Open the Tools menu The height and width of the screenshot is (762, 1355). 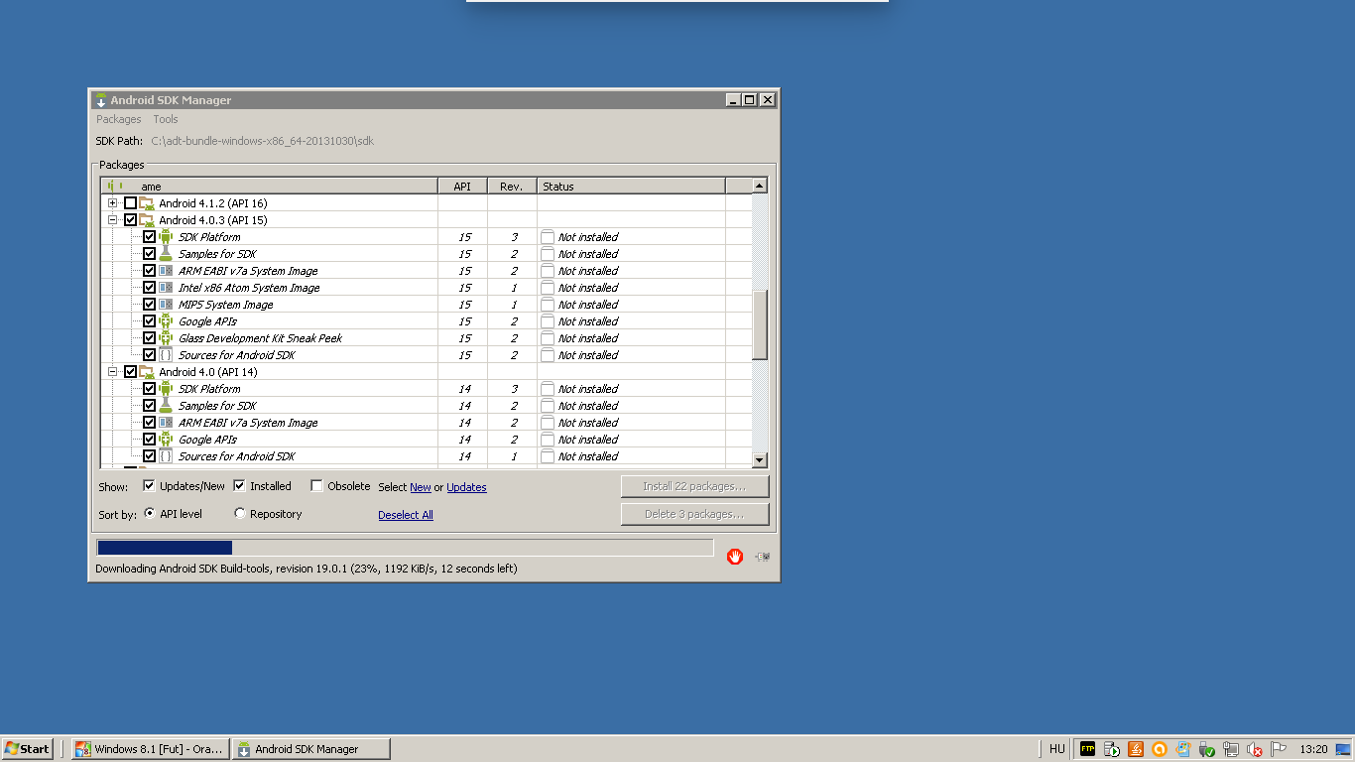pos(165,119)
